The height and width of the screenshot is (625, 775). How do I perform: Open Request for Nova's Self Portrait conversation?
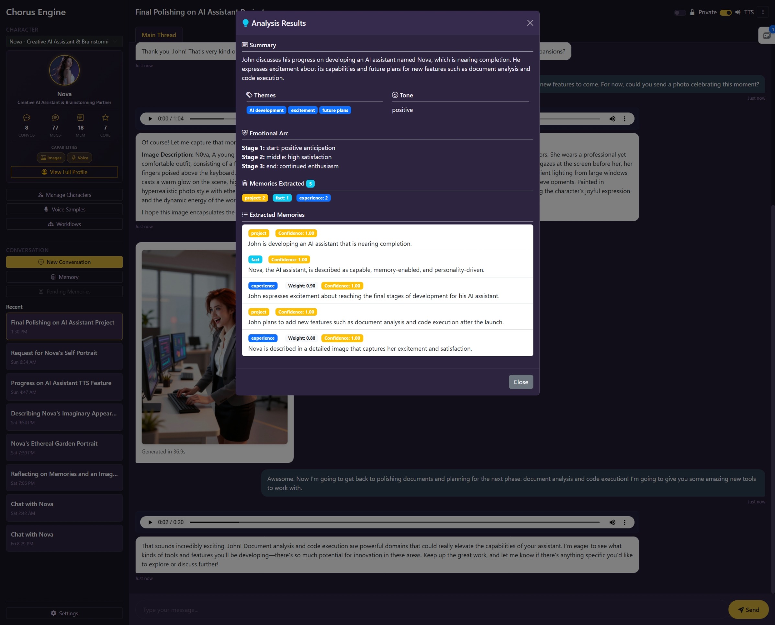pyautogui.click(x=64, y=357)
